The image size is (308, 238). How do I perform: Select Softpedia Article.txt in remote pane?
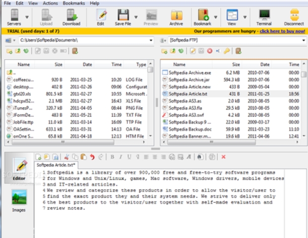click(x=231, y=94)
